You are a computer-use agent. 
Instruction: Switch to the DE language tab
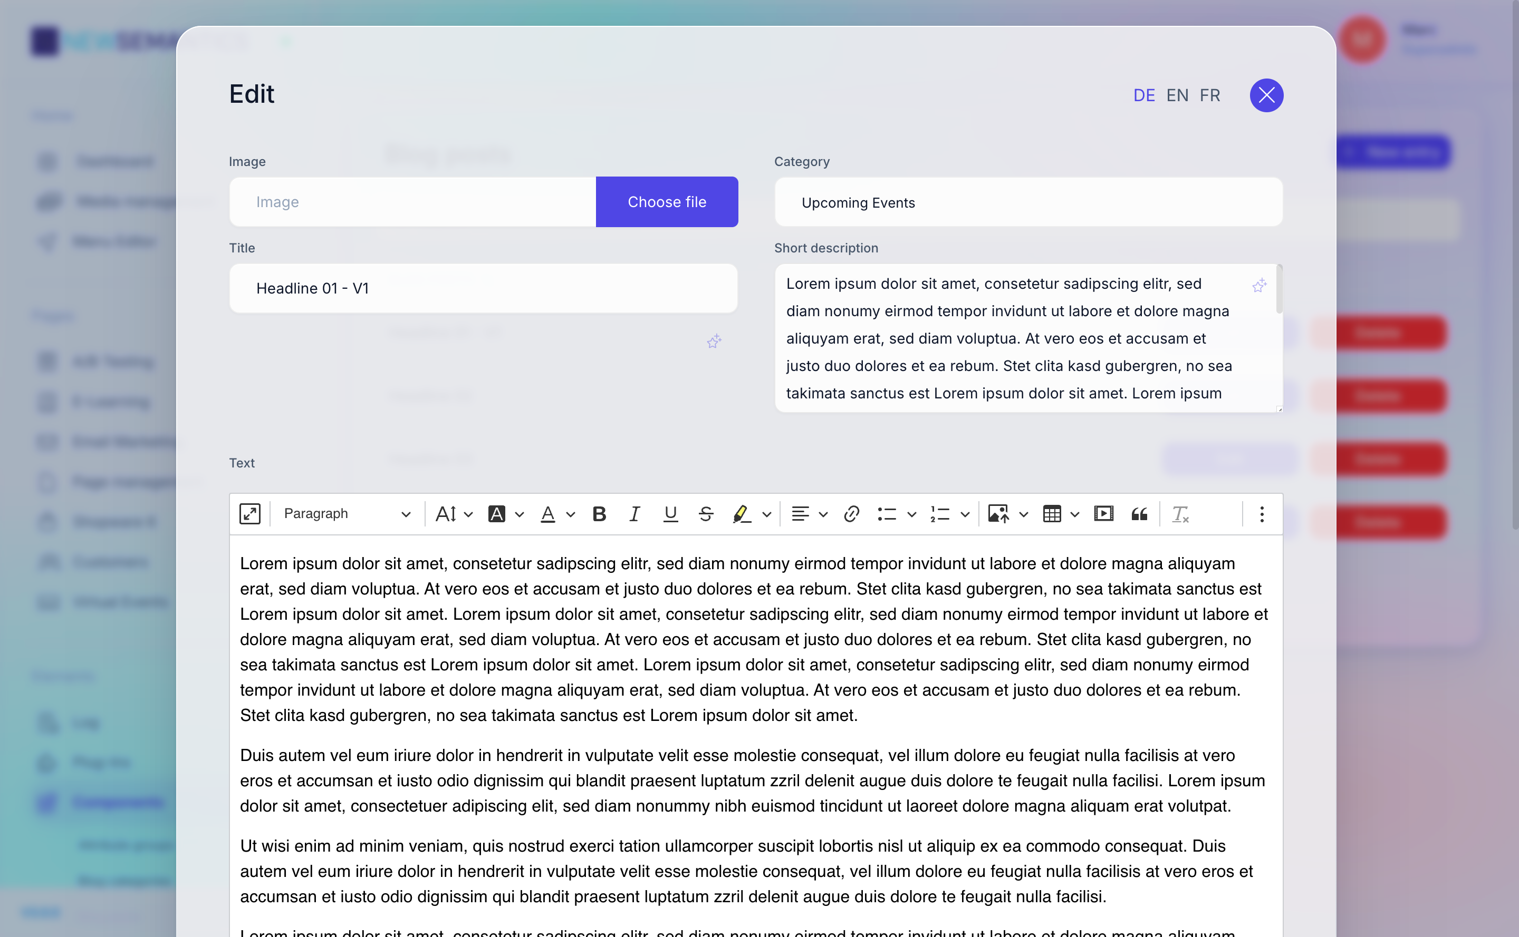(1144, 95)
